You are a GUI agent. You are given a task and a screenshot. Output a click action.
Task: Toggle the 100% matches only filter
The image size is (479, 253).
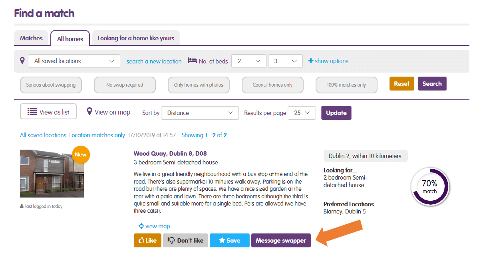346,85
